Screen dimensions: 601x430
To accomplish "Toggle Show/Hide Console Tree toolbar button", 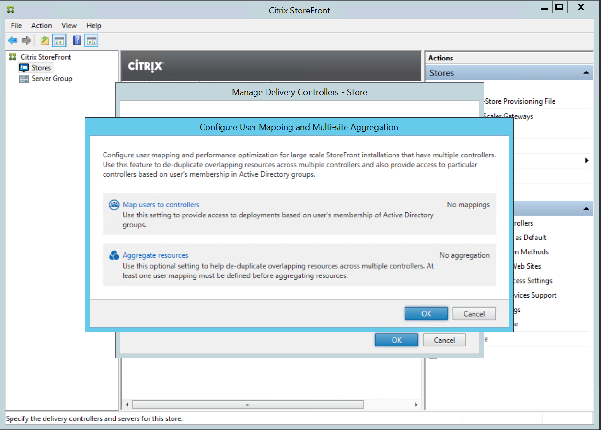I will pos(59,41).
